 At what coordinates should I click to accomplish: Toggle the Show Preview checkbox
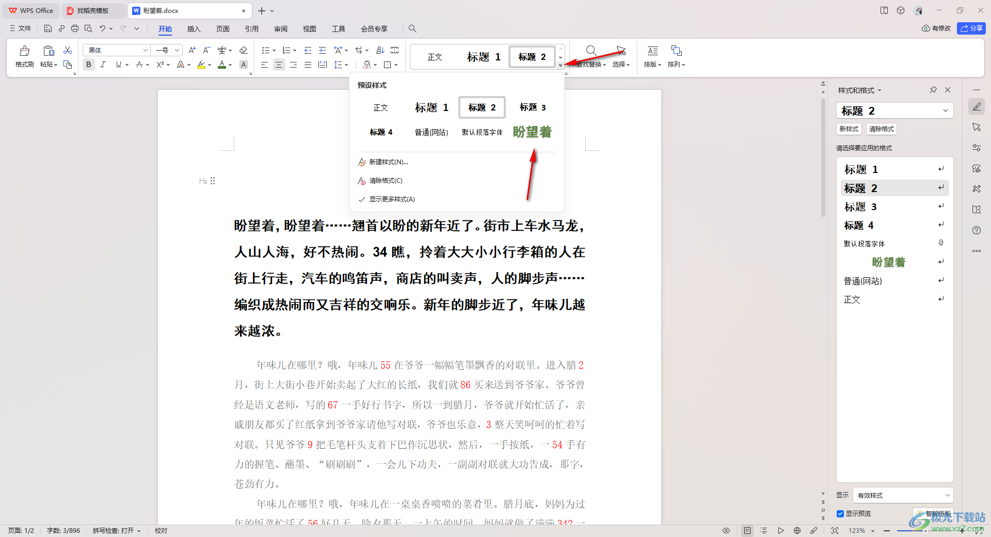[x=840, y=513]
